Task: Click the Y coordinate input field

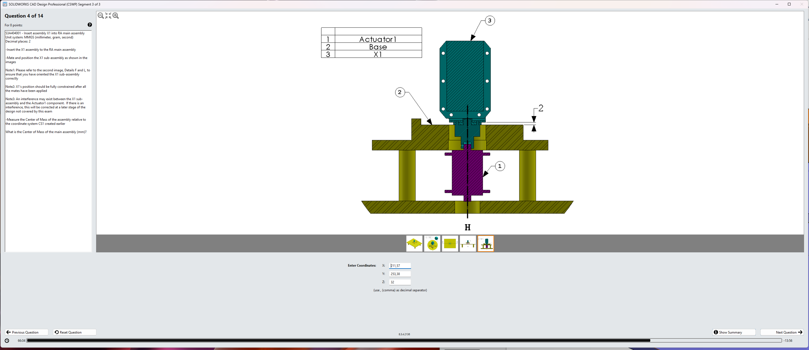Action: [x=400, y=274]
